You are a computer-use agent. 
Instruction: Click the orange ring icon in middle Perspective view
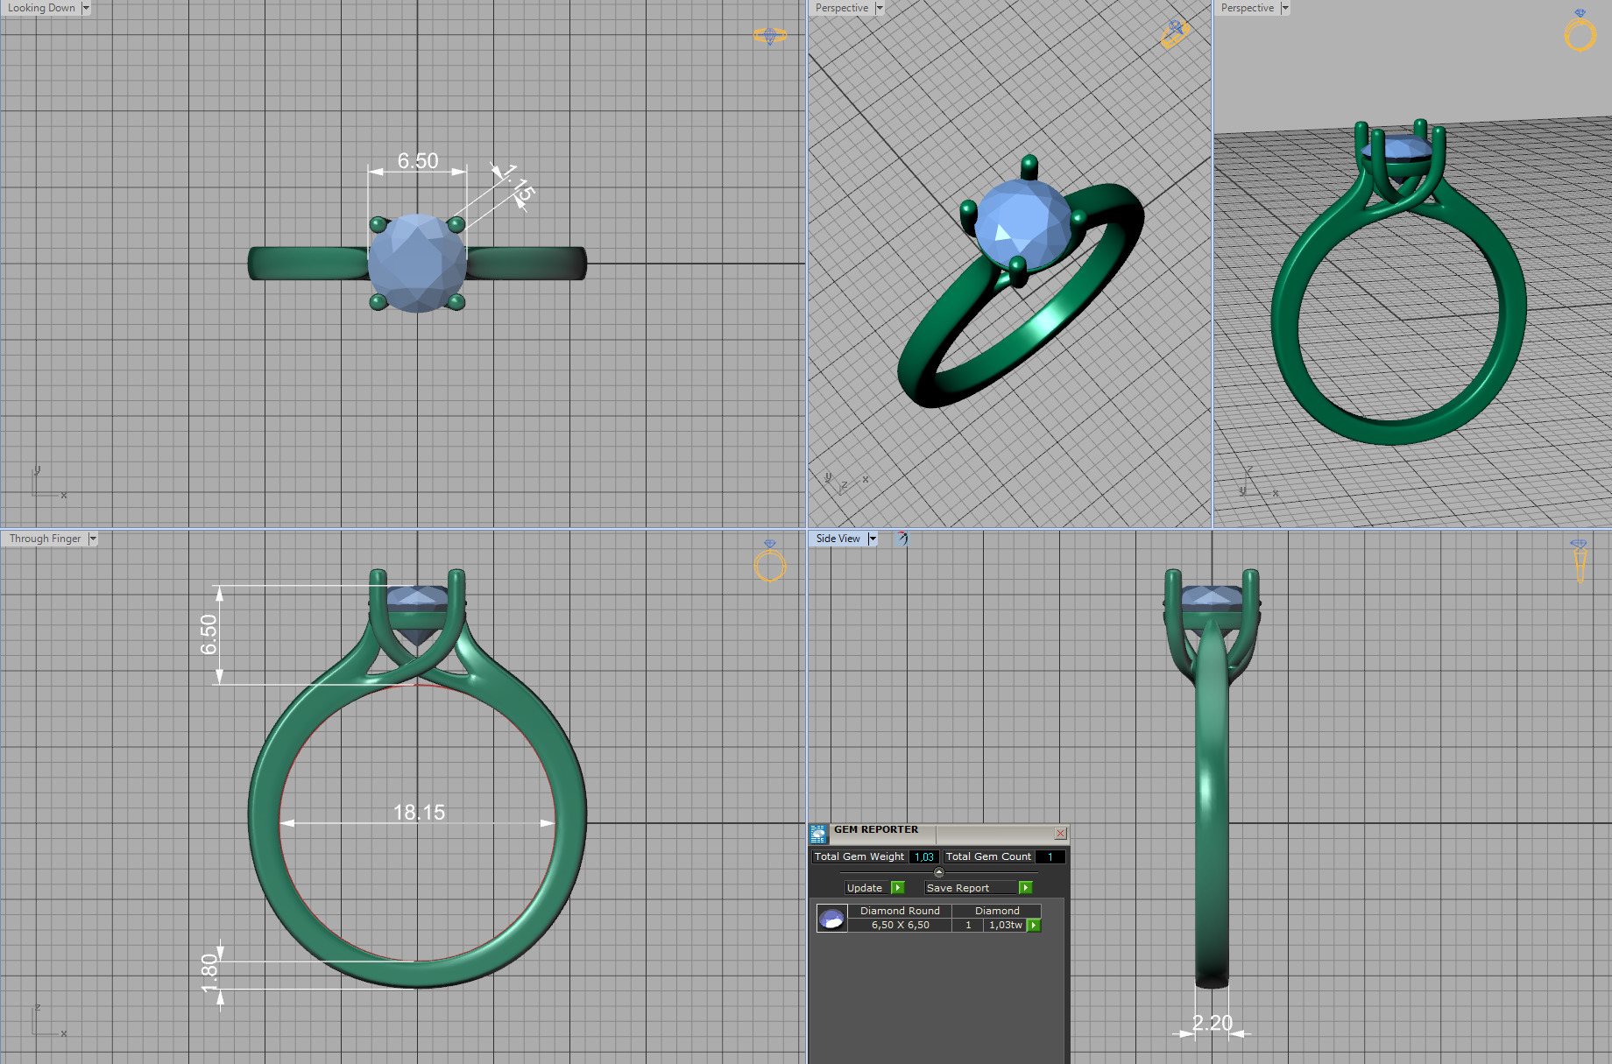pos(1175,34)
